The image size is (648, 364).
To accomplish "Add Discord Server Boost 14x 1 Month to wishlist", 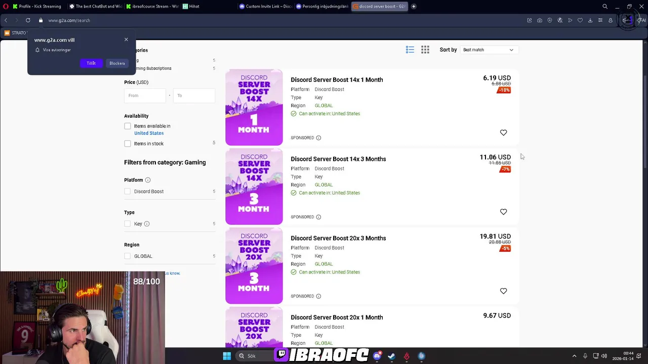I will coord(503,132).
